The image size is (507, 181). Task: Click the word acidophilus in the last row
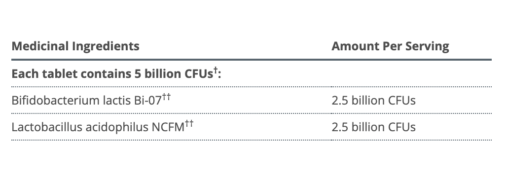[x=117, y=127]
